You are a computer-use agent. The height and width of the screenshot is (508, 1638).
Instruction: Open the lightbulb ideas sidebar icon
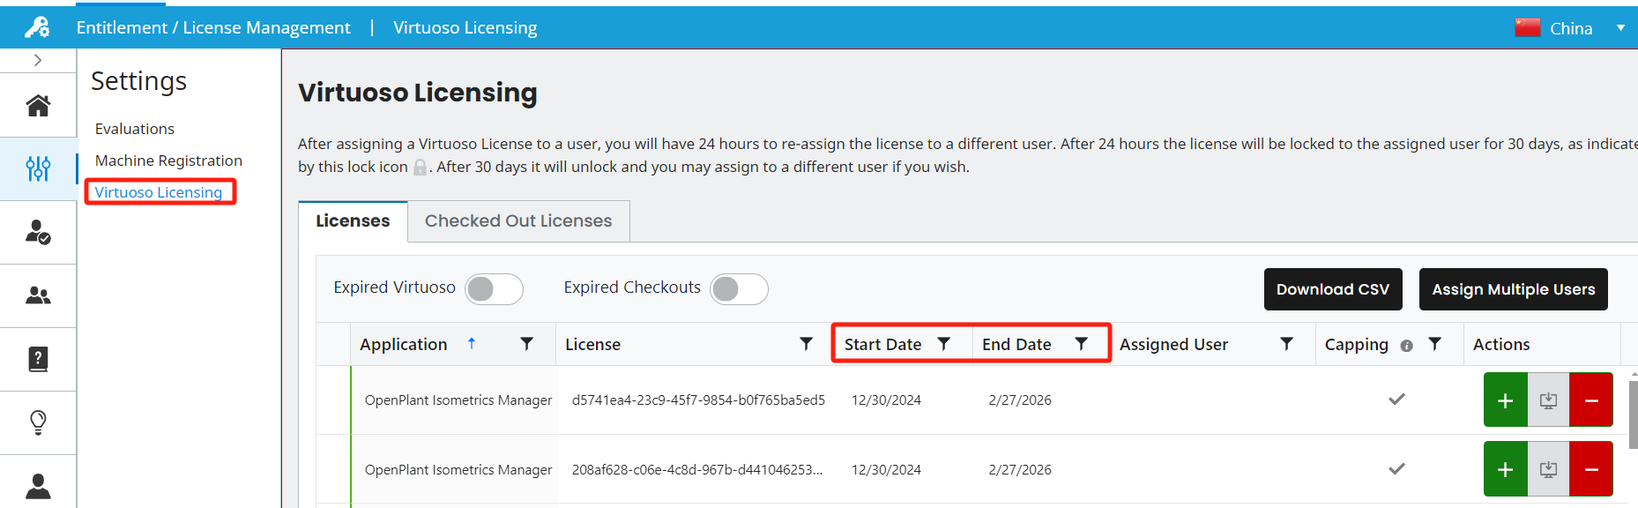pos(38,422)
